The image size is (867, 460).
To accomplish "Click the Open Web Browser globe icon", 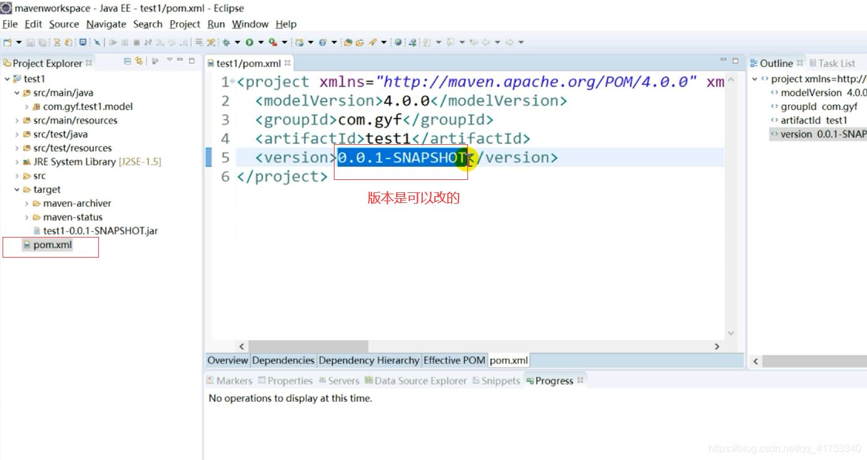I will (398, 42).
